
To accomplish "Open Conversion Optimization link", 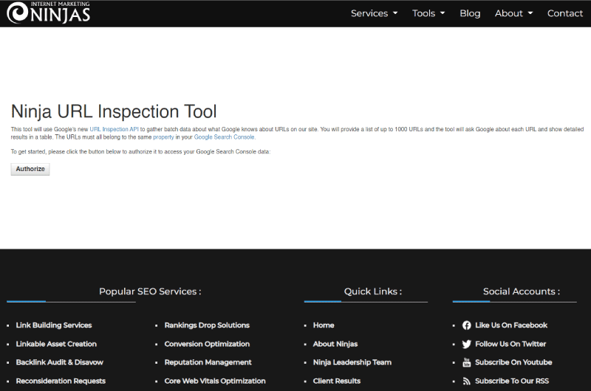I will [x=207, y=344].
